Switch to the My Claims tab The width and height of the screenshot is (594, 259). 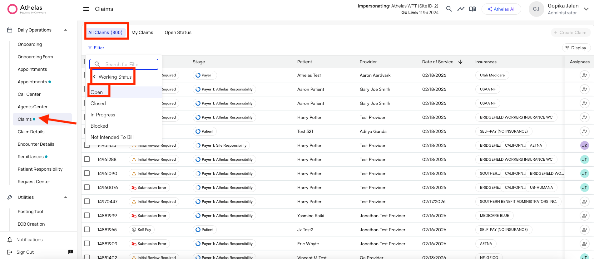point(142,32)
